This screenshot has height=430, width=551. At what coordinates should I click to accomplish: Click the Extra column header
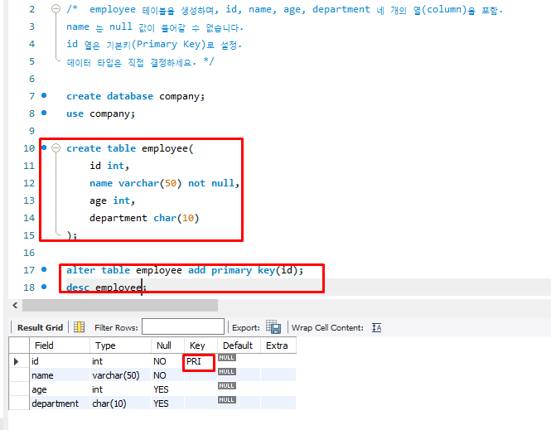pos(278,345)
